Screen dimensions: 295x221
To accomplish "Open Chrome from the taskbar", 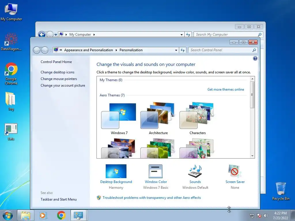I will (61, 215).
